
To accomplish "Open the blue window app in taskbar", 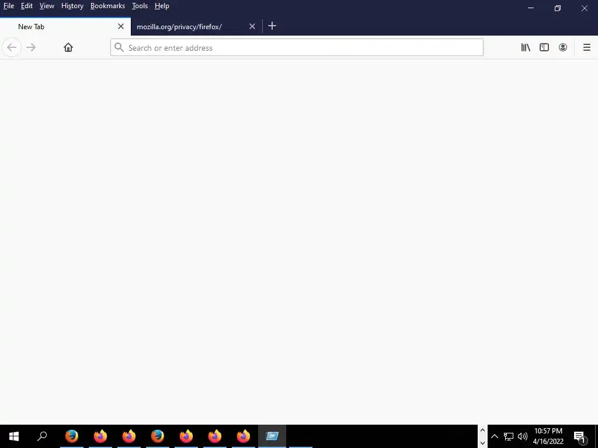I will 272,436.
